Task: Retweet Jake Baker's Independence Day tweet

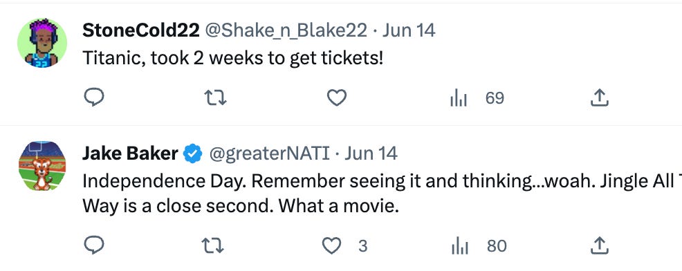Action: pyautogui.click(x=214, y=246)
